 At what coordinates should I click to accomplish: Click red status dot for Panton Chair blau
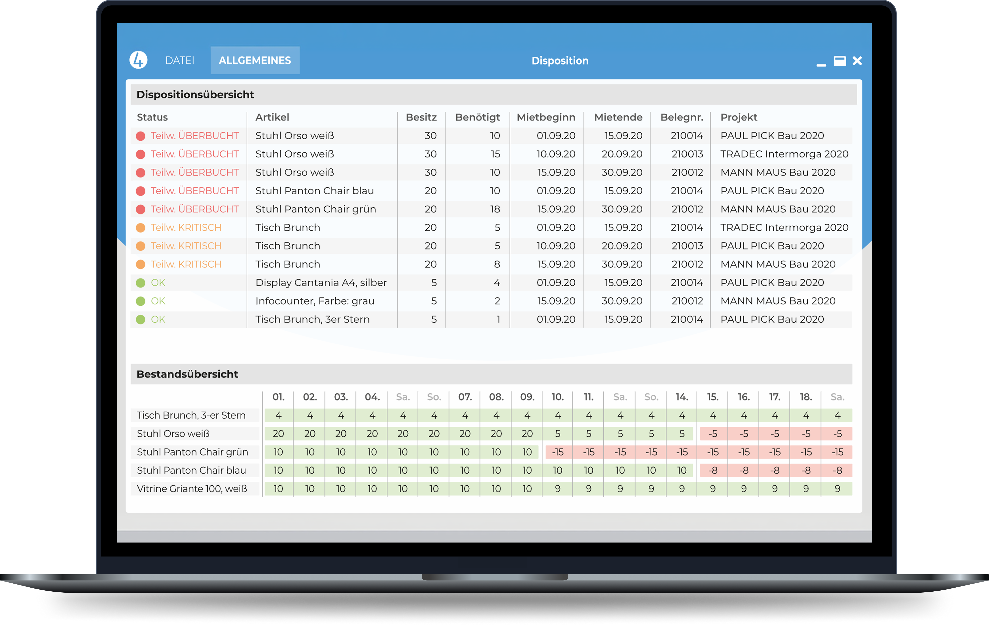tap(141, 191)
